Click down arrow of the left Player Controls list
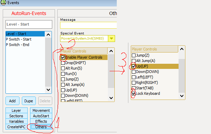 111,98
